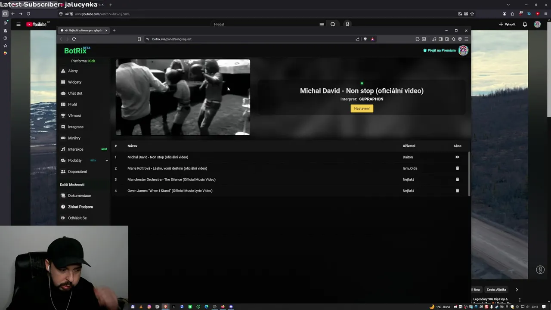Delete Marie Rottrová song from queue
The image size is (551, 310).
point(457,168)
